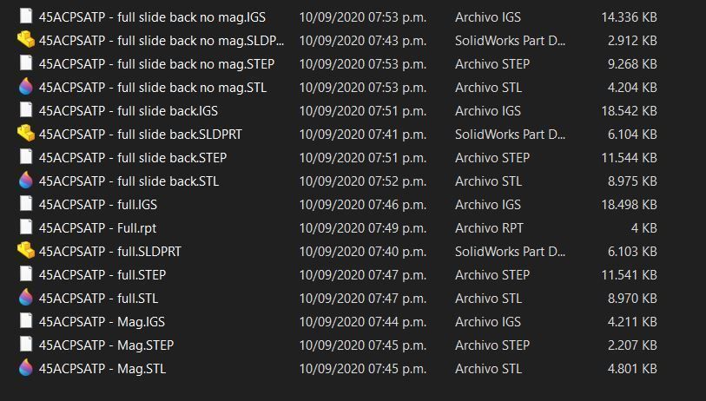This screenshot has width=706, height=401.
Task: Click the STL icon of full slide back no mag.STL
Action: [x=26, y=87]
